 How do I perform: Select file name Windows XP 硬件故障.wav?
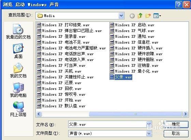click(x=139, y=54)
